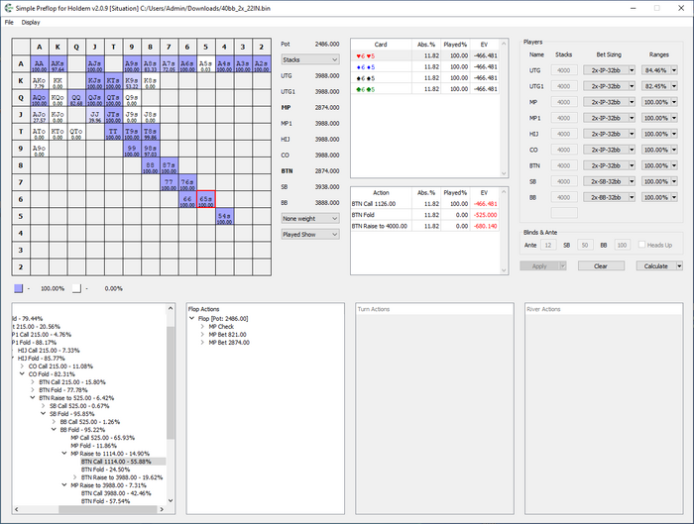This screenshot has width=694, height=524.
Task: Select the QQ cell in hand matrix
Action: click(76, 98)
